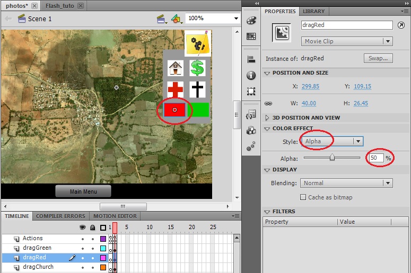411x273 pixels.
Task: Collapse the Filters section
Action: click(x=267, y=212)
